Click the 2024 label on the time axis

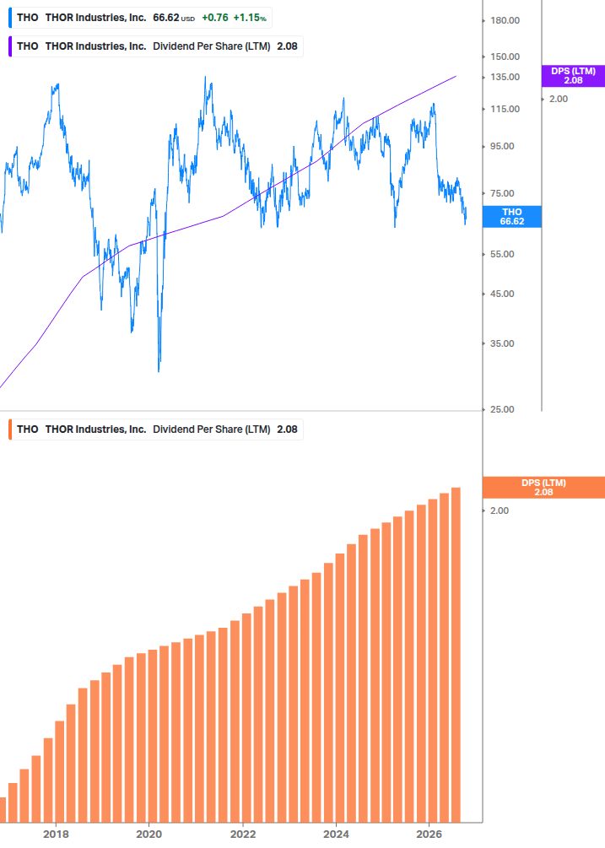(x=336, y=834)
